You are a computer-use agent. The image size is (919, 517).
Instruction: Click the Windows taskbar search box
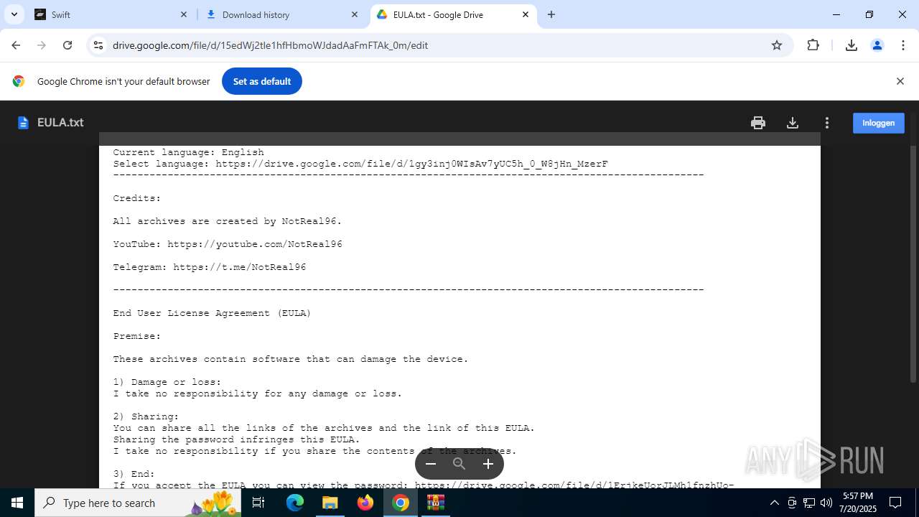tap(138, 503)
